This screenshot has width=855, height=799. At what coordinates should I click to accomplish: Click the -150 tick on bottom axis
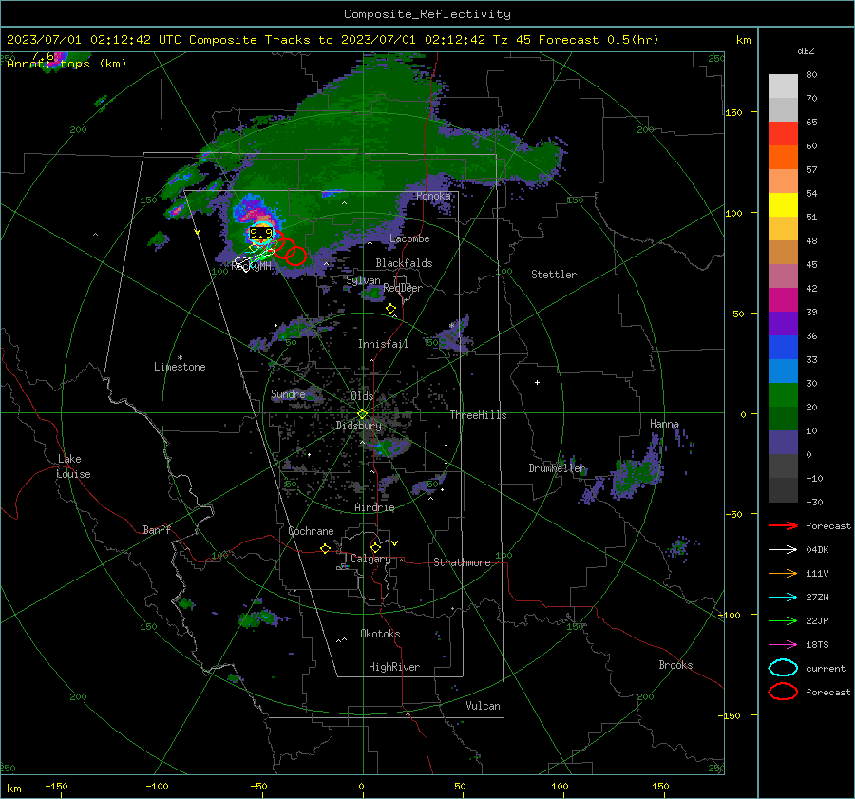tap(56, 786)
